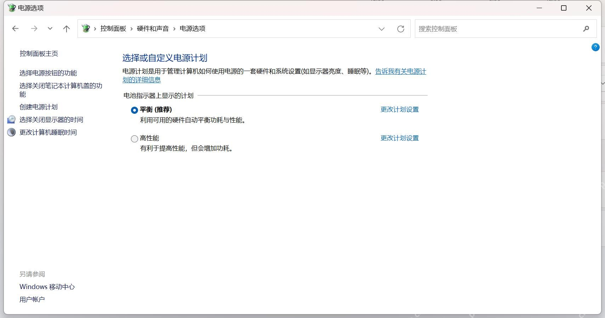The height and width of the screenshot is (318, 605).
Task: Open 选择关闭显示器的时间
Action: coord(51,119)
